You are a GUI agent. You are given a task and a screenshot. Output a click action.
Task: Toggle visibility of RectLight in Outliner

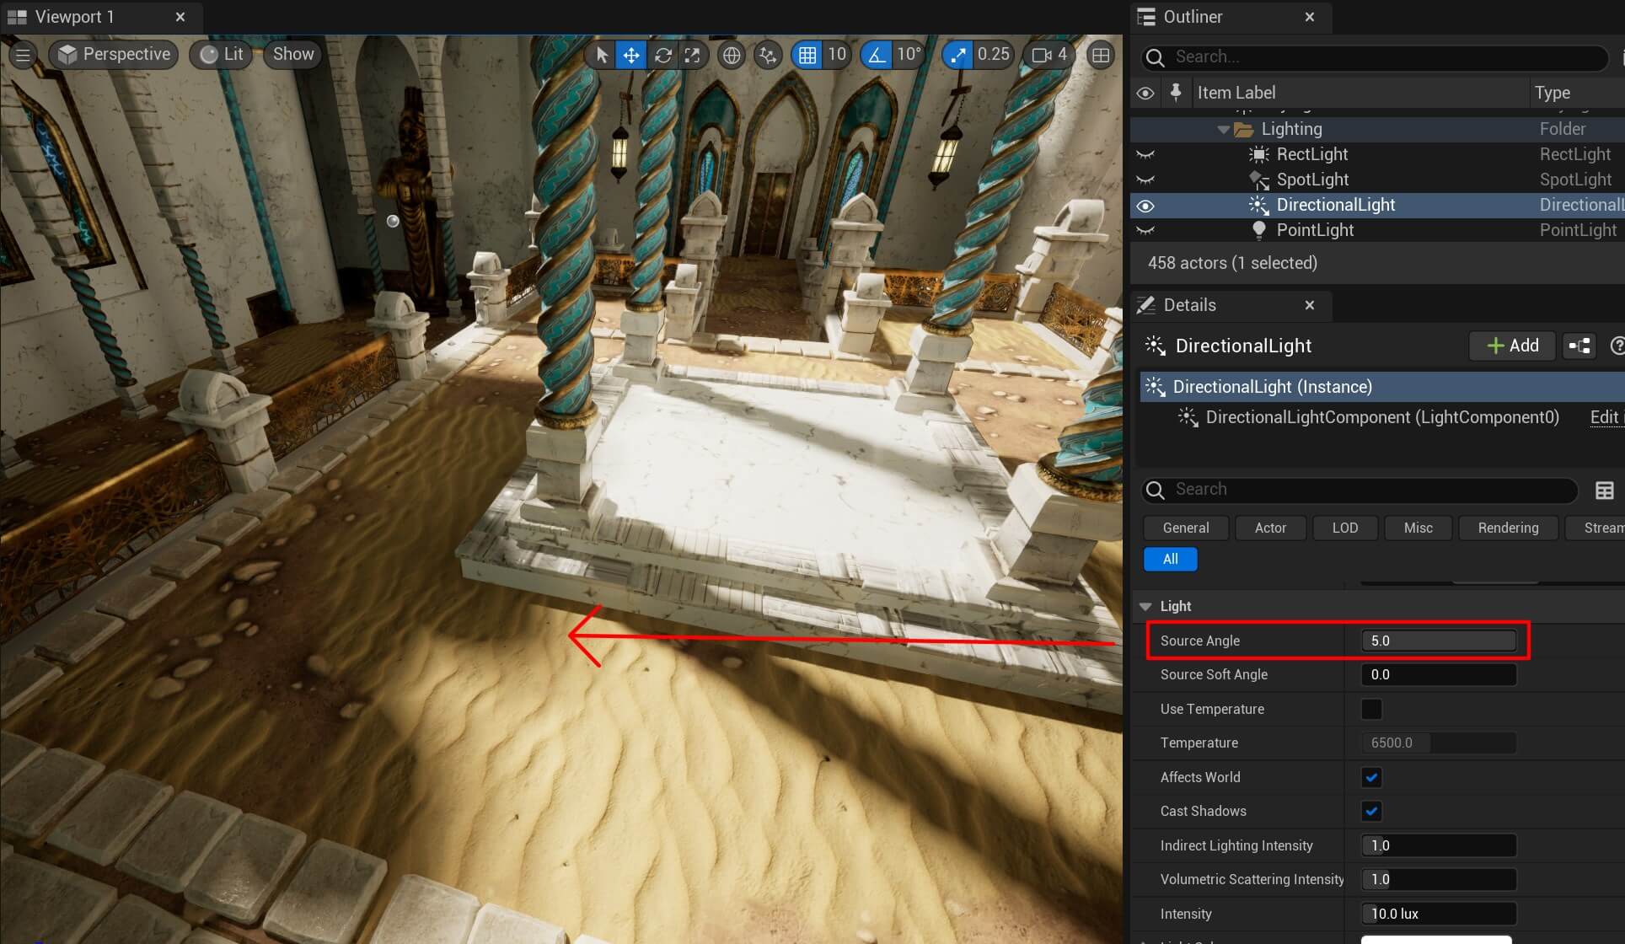pyautogui.click(x=1146, y=154)
